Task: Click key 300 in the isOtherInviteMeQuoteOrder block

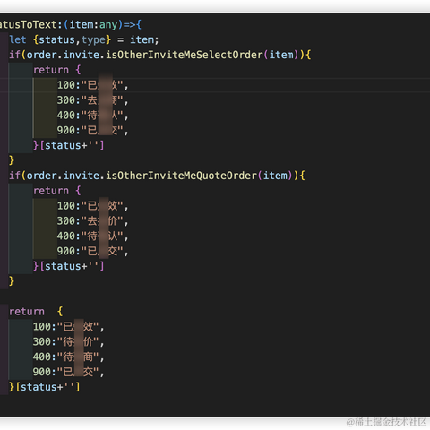Action: pos(66,221)
